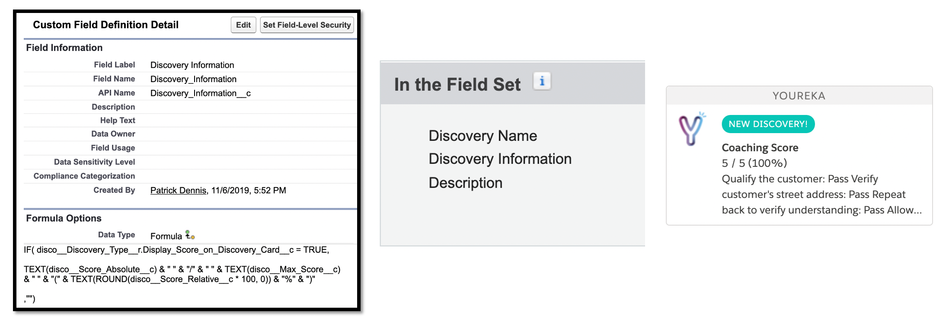Viewport: 946px width, 325px height.
Task: Click the Field Information section header
Action: [x=64, y=48]
